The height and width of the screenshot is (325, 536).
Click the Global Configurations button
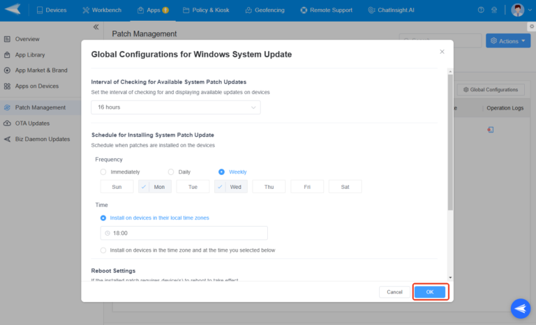(491, 89)
